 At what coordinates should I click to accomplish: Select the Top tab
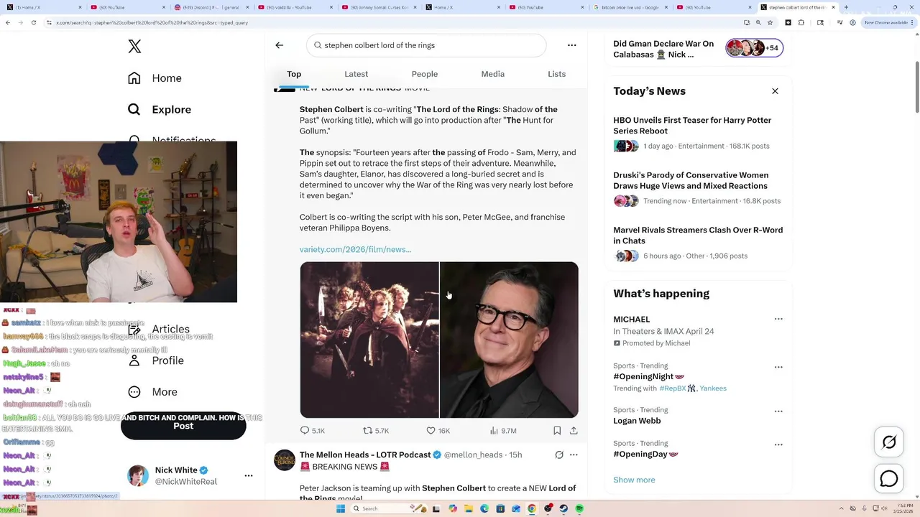(x=294, y=74)
